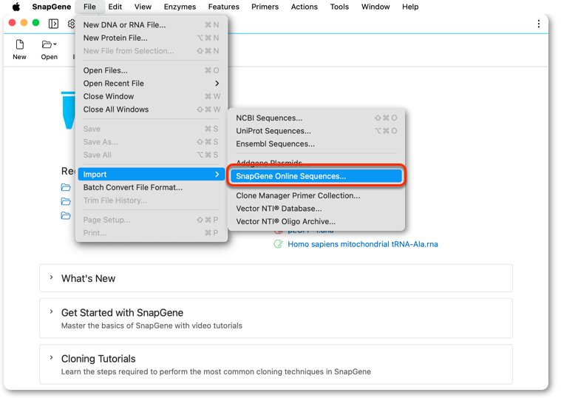Open Homo sapiens mitochondrial tRNA-Ala.rna link
This screenshot has width=561, height=398.
click(x=362, y=244)
